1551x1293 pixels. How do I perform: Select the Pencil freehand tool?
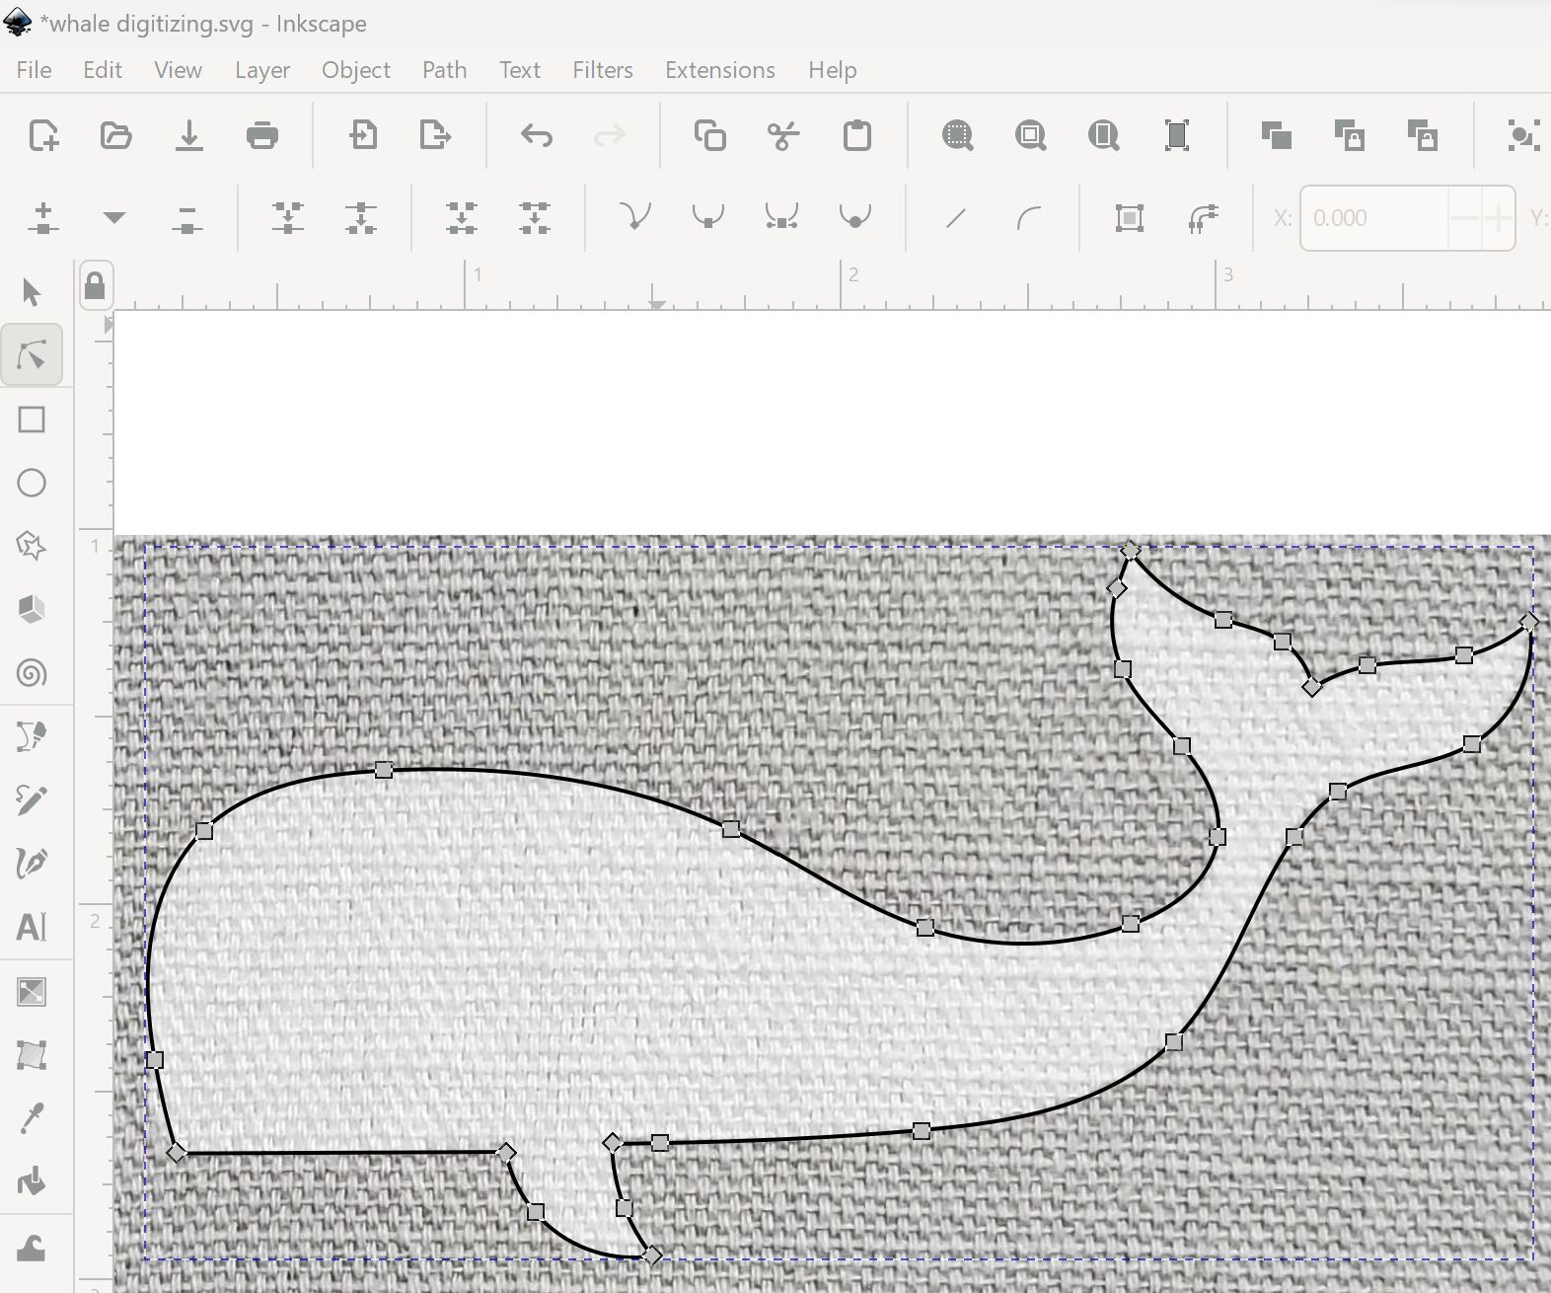[x=32, y=799]
